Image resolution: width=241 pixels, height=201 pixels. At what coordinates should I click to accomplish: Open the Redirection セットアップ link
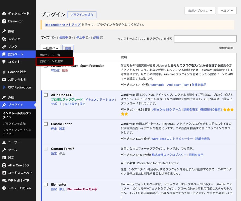[62, 25]
